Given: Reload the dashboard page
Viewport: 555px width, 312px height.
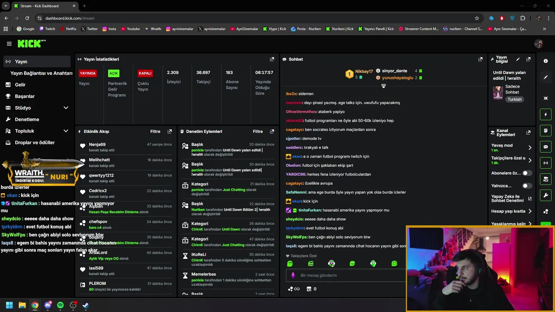Looking at the screenshot, I should (x=27, y=18).
